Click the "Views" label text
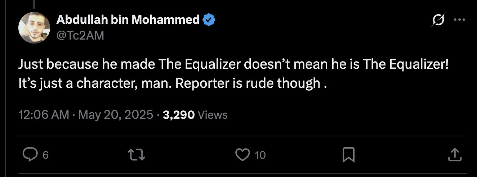Screen dimensions: 477x177 click(x=213, y=115)
